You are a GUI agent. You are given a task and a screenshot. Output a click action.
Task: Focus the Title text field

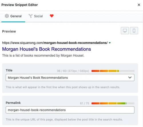(x=70, y=78)
